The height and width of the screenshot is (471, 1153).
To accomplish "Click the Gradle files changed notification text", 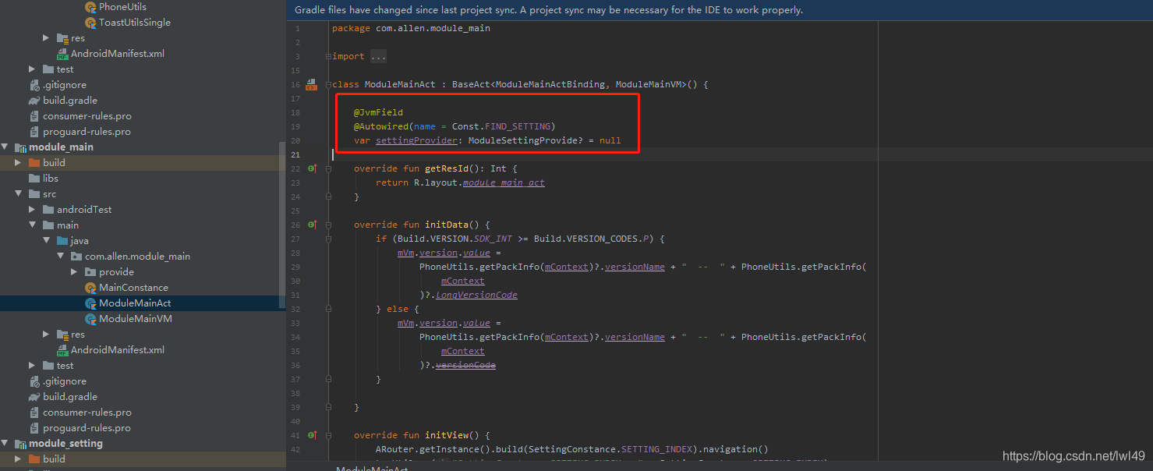I will [549, 10].
